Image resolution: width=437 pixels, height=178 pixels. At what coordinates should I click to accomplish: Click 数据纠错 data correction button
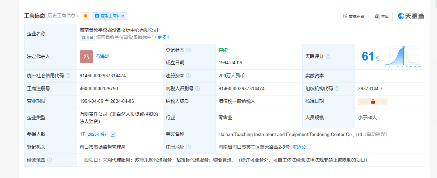click(x=353, y=16)
